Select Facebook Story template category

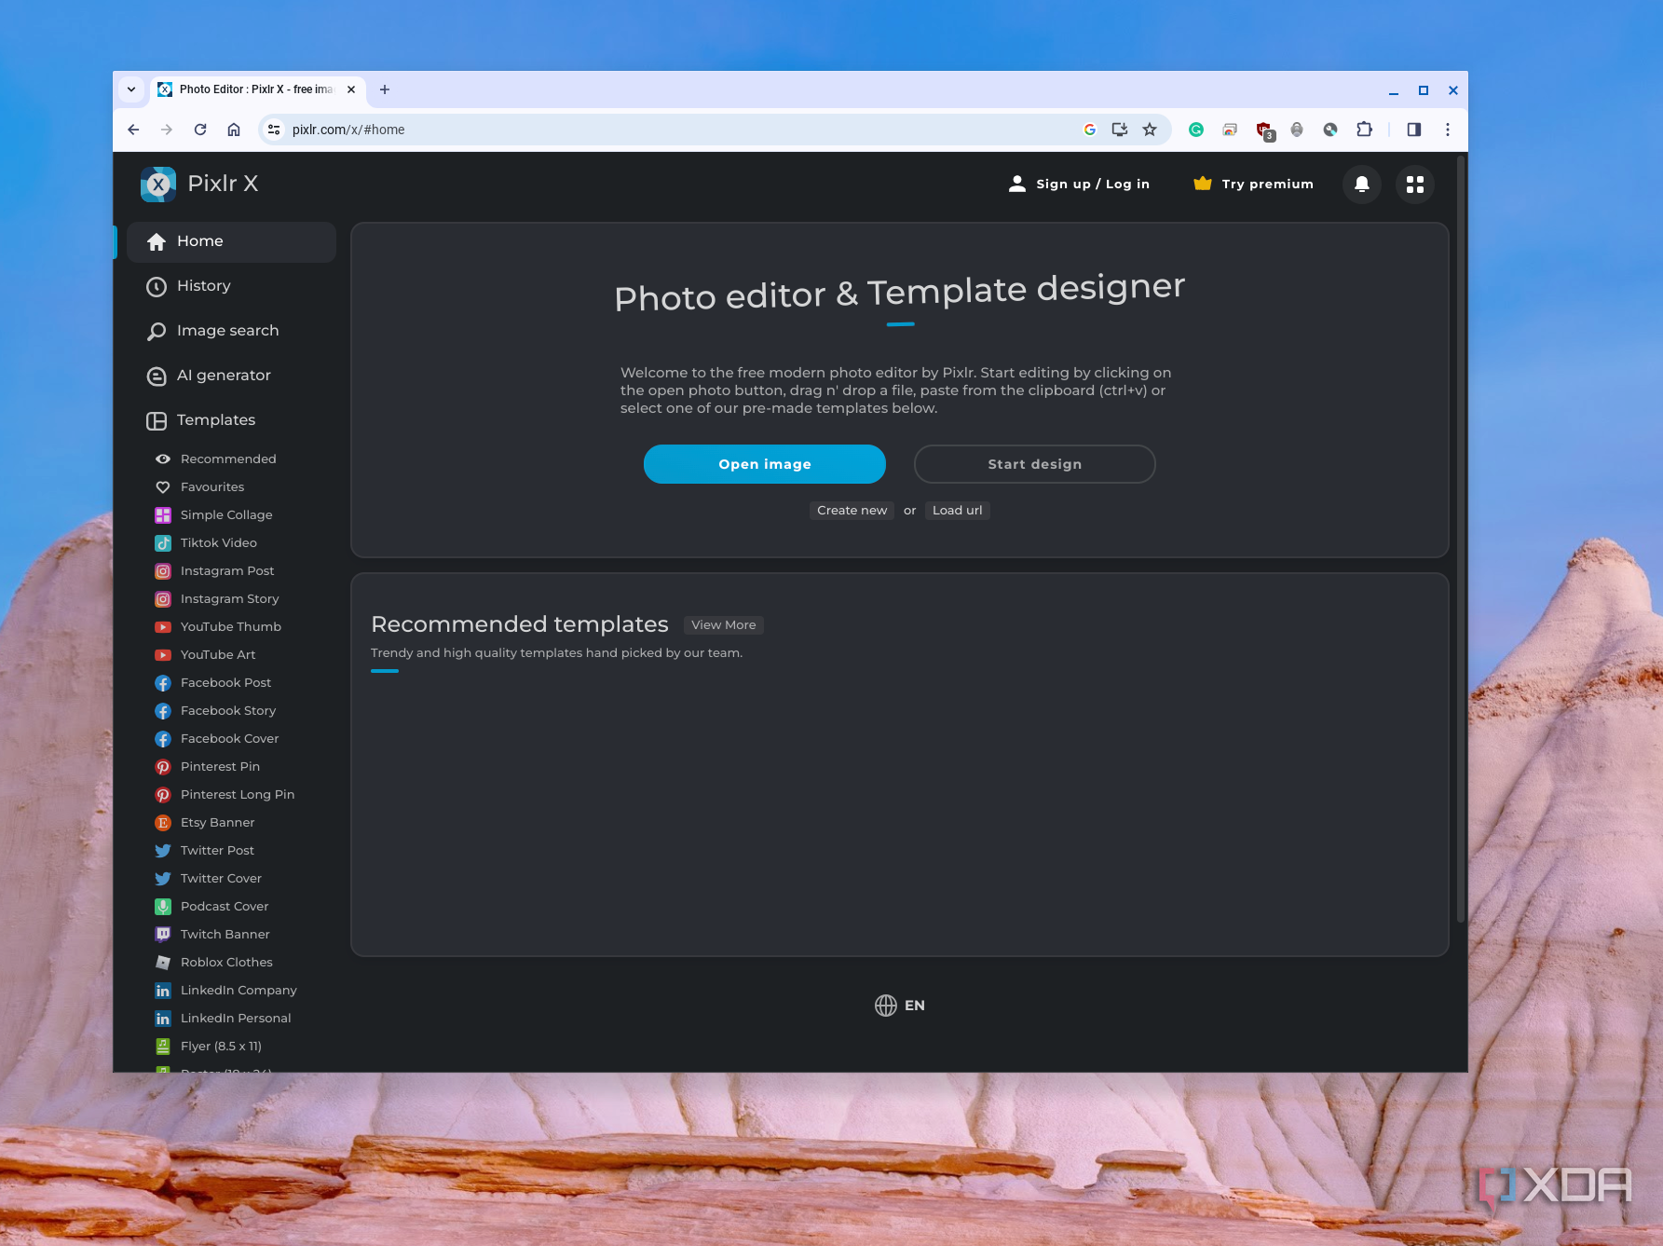215,711
